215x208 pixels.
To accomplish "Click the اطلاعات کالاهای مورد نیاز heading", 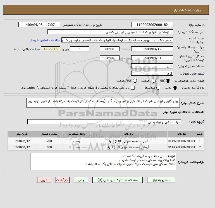I will [184, 112].
